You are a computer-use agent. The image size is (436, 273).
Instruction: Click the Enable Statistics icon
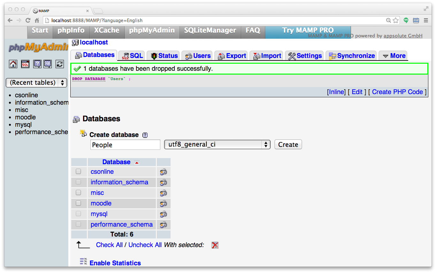[x=83, y=261]
